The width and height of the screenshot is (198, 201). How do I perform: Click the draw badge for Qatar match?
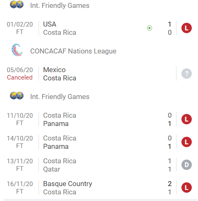(186, 165)
